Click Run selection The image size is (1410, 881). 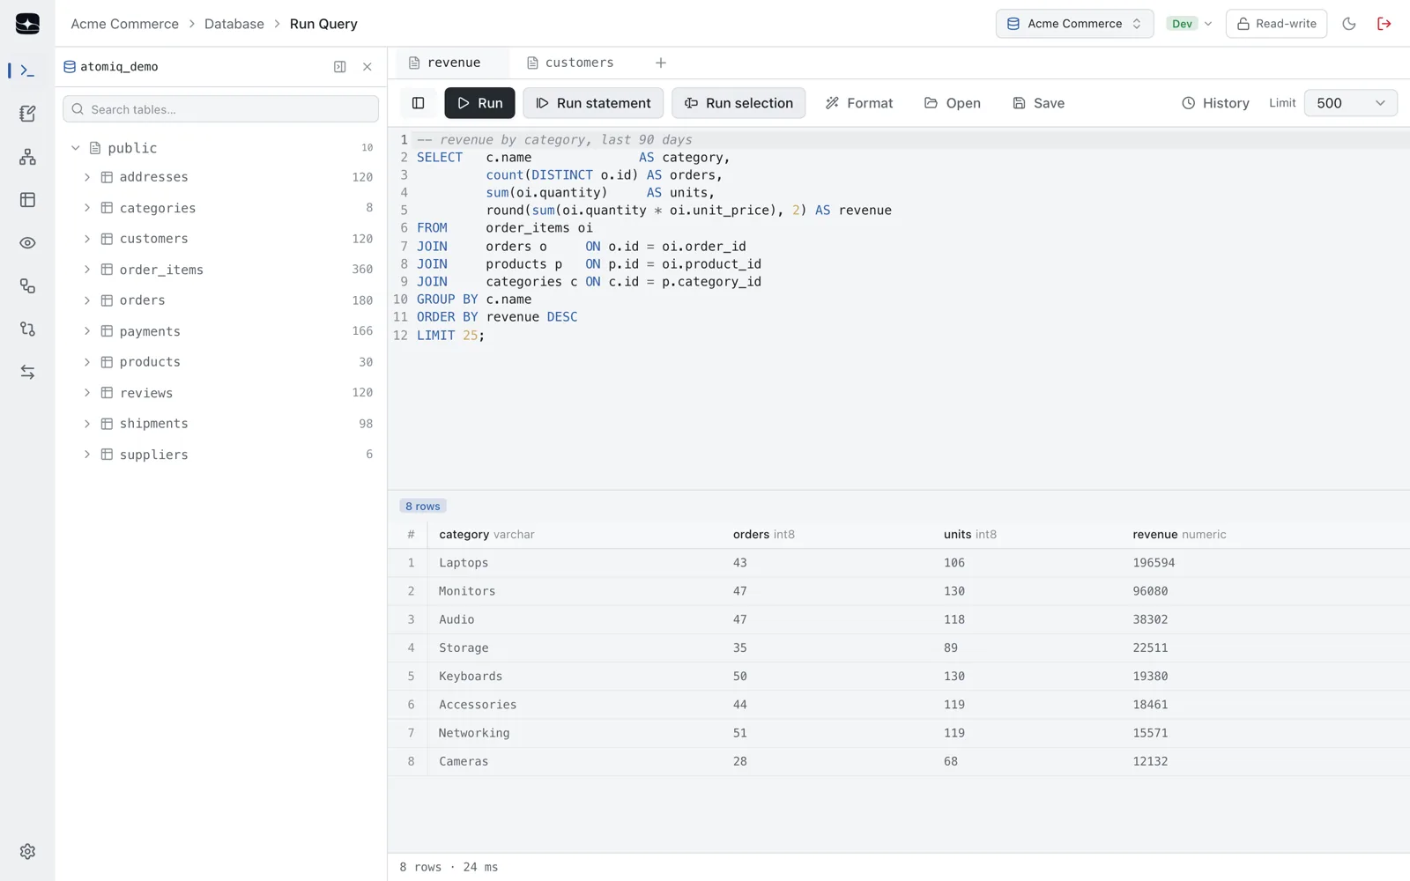[x=738, y=103]
